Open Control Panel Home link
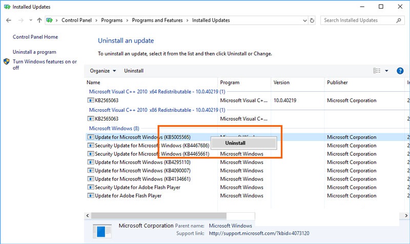The height and width of the screenshot is (244, 410). coord(35,37)
